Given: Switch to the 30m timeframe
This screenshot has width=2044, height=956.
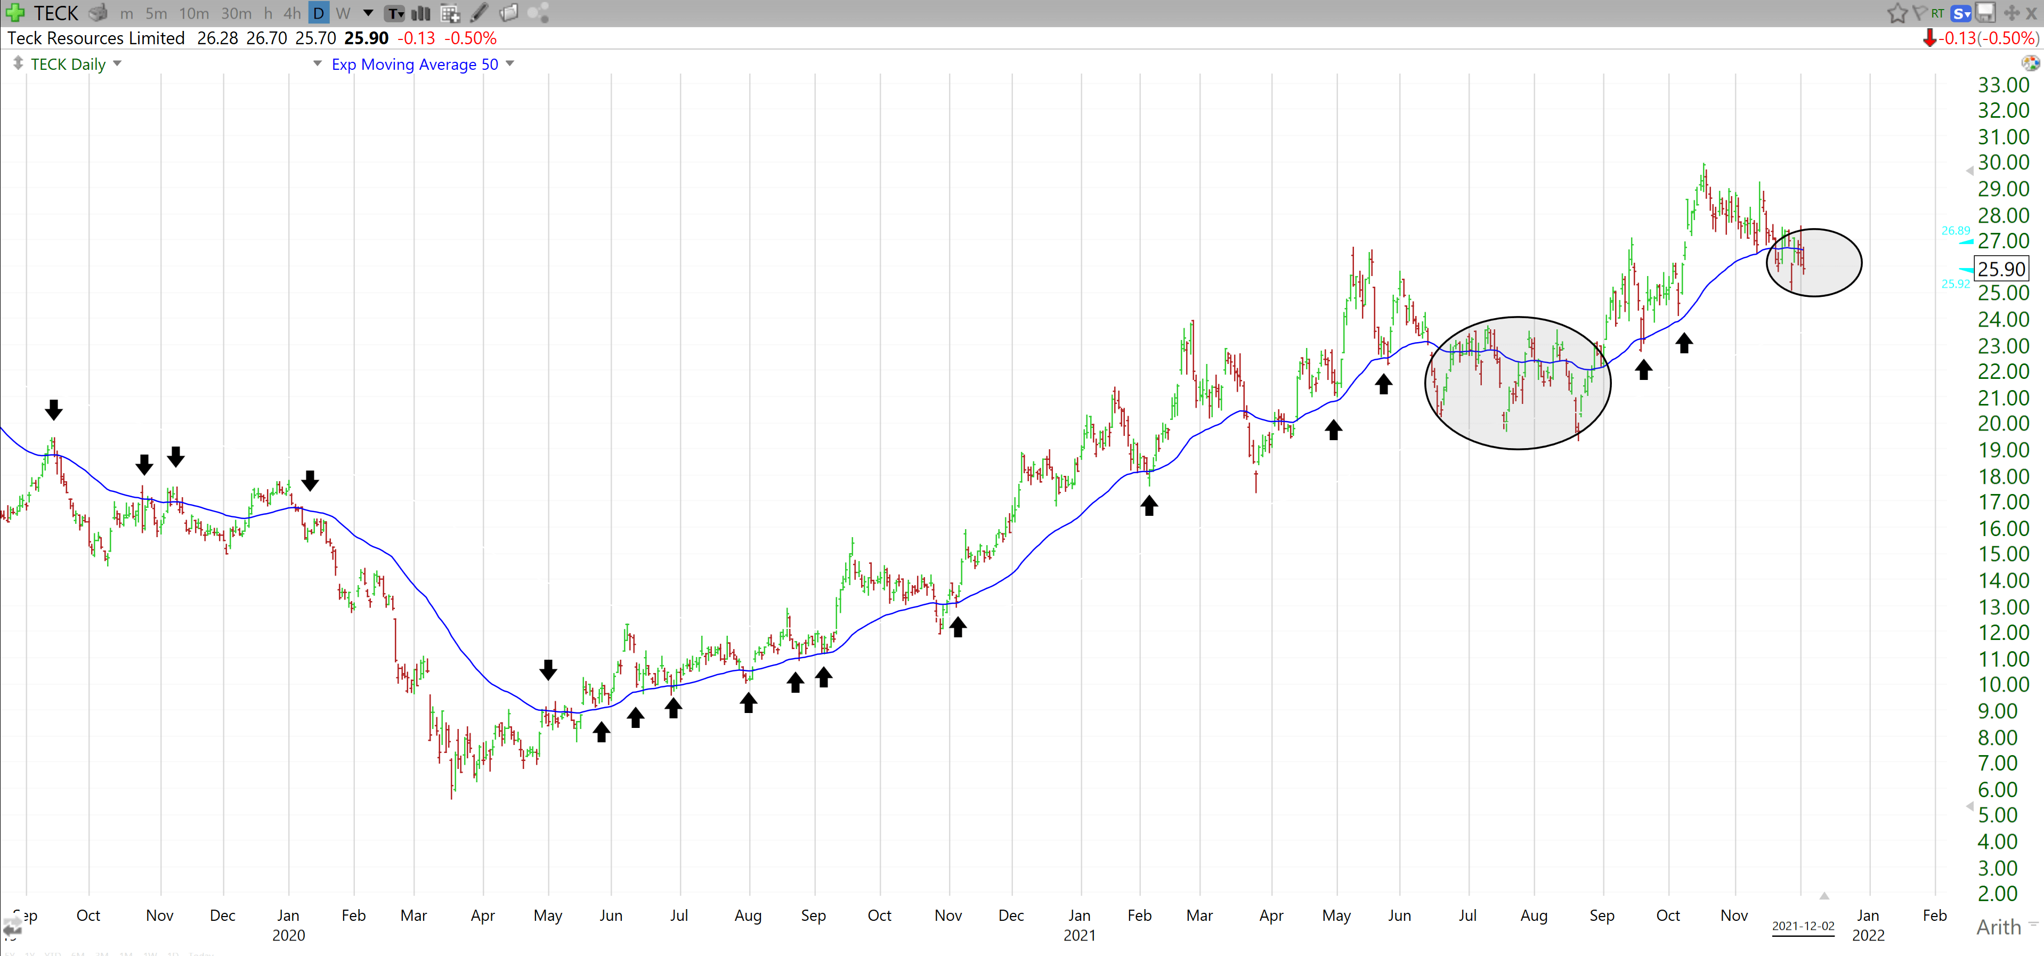Looking at the screenshot, I should [236, 13].
